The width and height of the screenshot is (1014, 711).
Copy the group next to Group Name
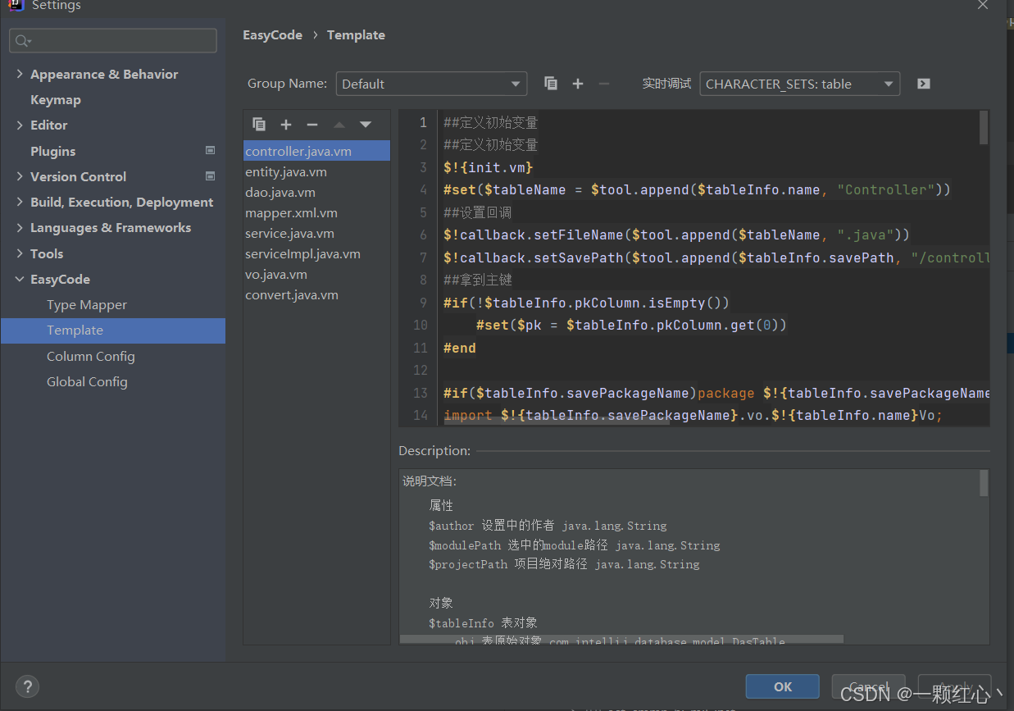tap(551, 84)
